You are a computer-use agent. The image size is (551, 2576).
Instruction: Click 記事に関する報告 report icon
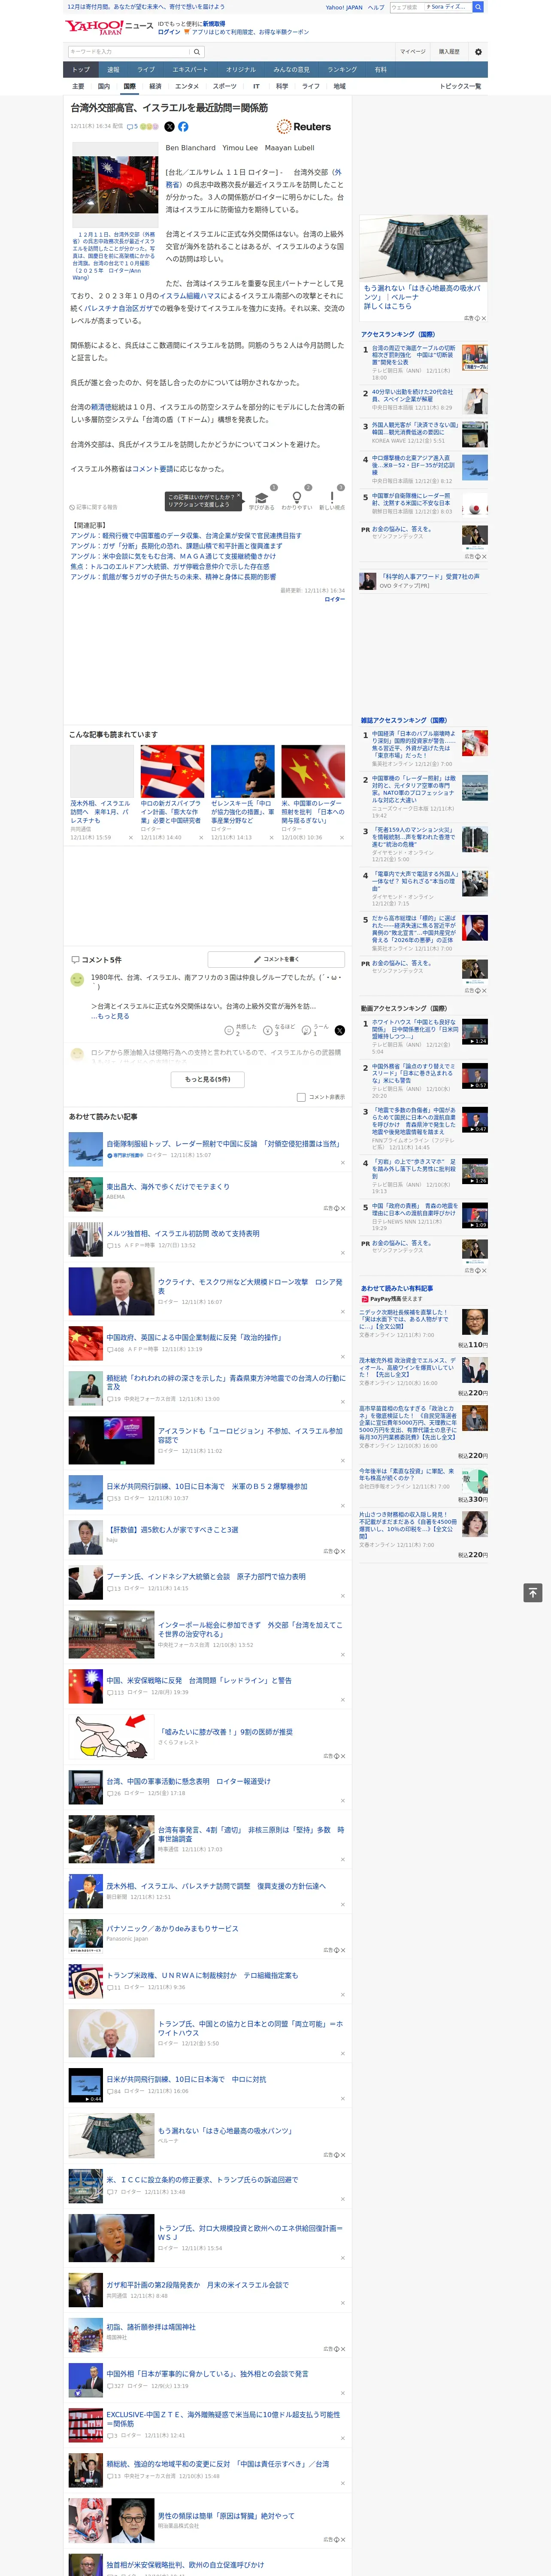click(94, 507)
